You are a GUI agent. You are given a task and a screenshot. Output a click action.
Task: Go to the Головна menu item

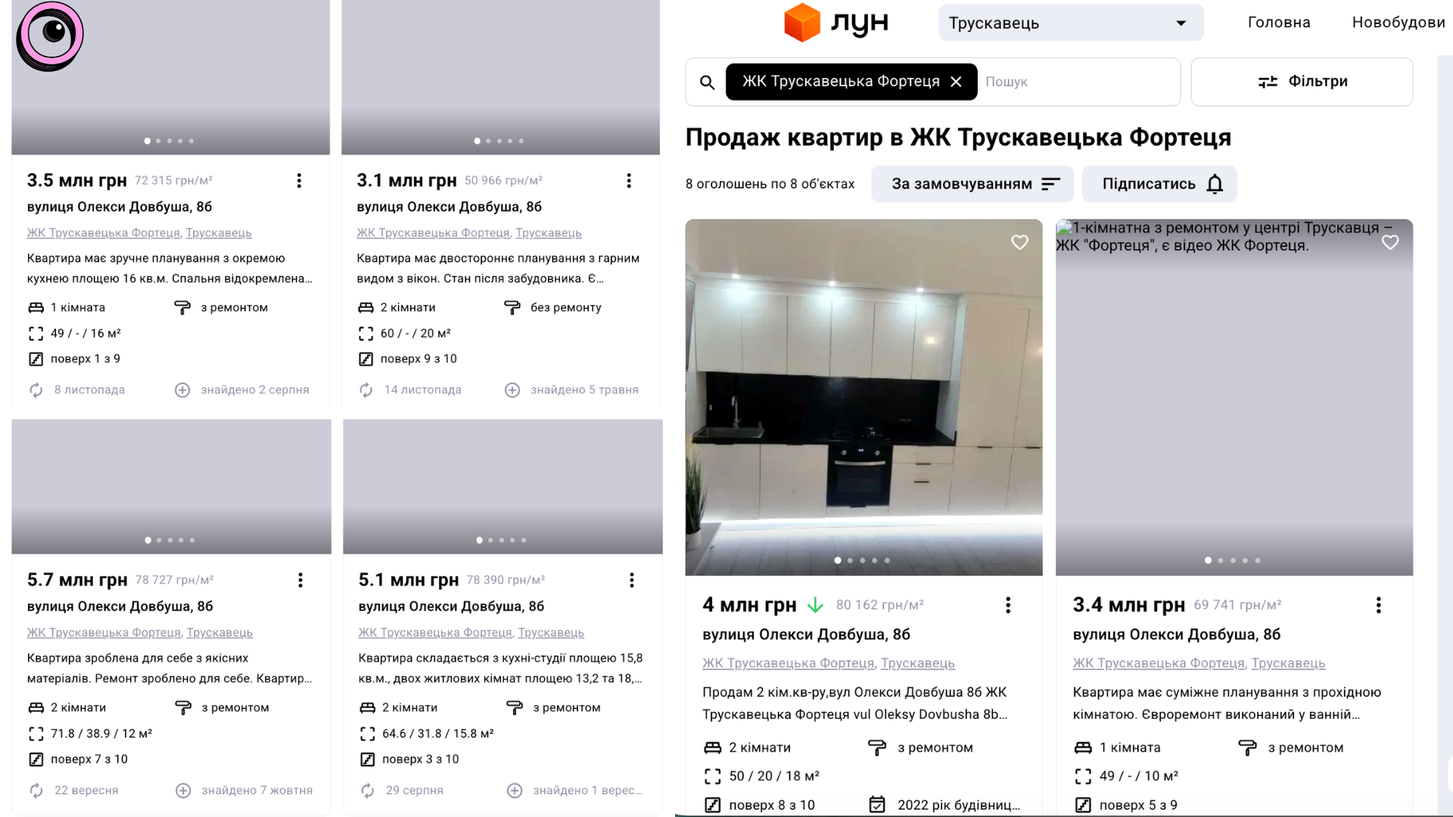[1279, 23]
